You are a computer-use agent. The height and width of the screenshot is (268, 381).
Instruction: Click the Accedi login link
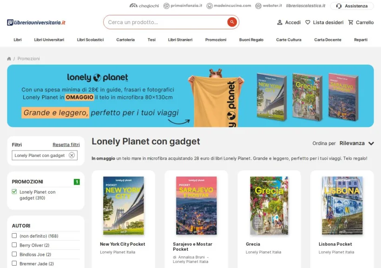[293, 22]
